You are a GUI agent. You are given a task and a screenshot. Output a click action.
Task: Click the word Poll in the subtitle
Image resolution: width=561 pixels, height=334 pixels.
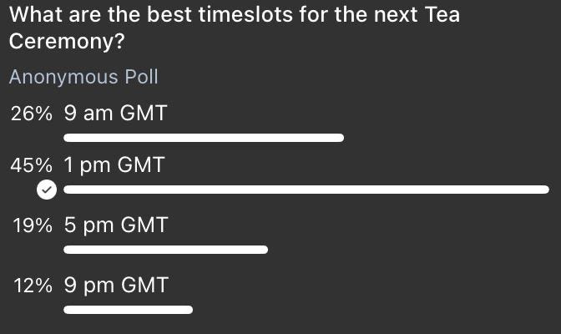point(141,76)
